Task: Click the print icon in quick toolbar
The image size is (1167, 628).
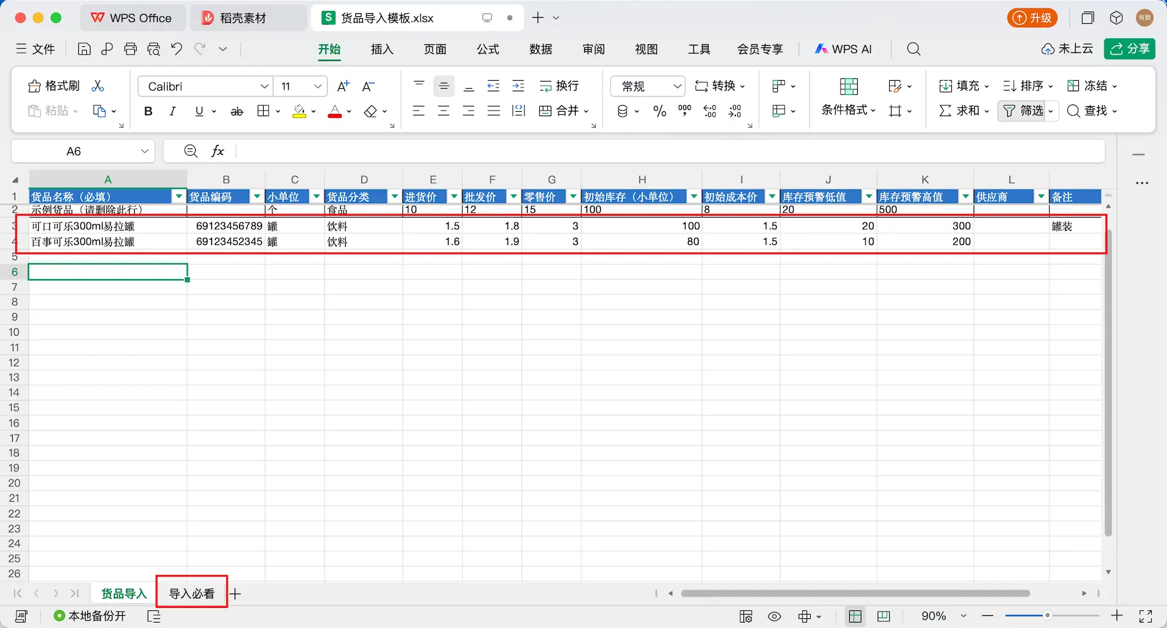Action: pos(130,49)
